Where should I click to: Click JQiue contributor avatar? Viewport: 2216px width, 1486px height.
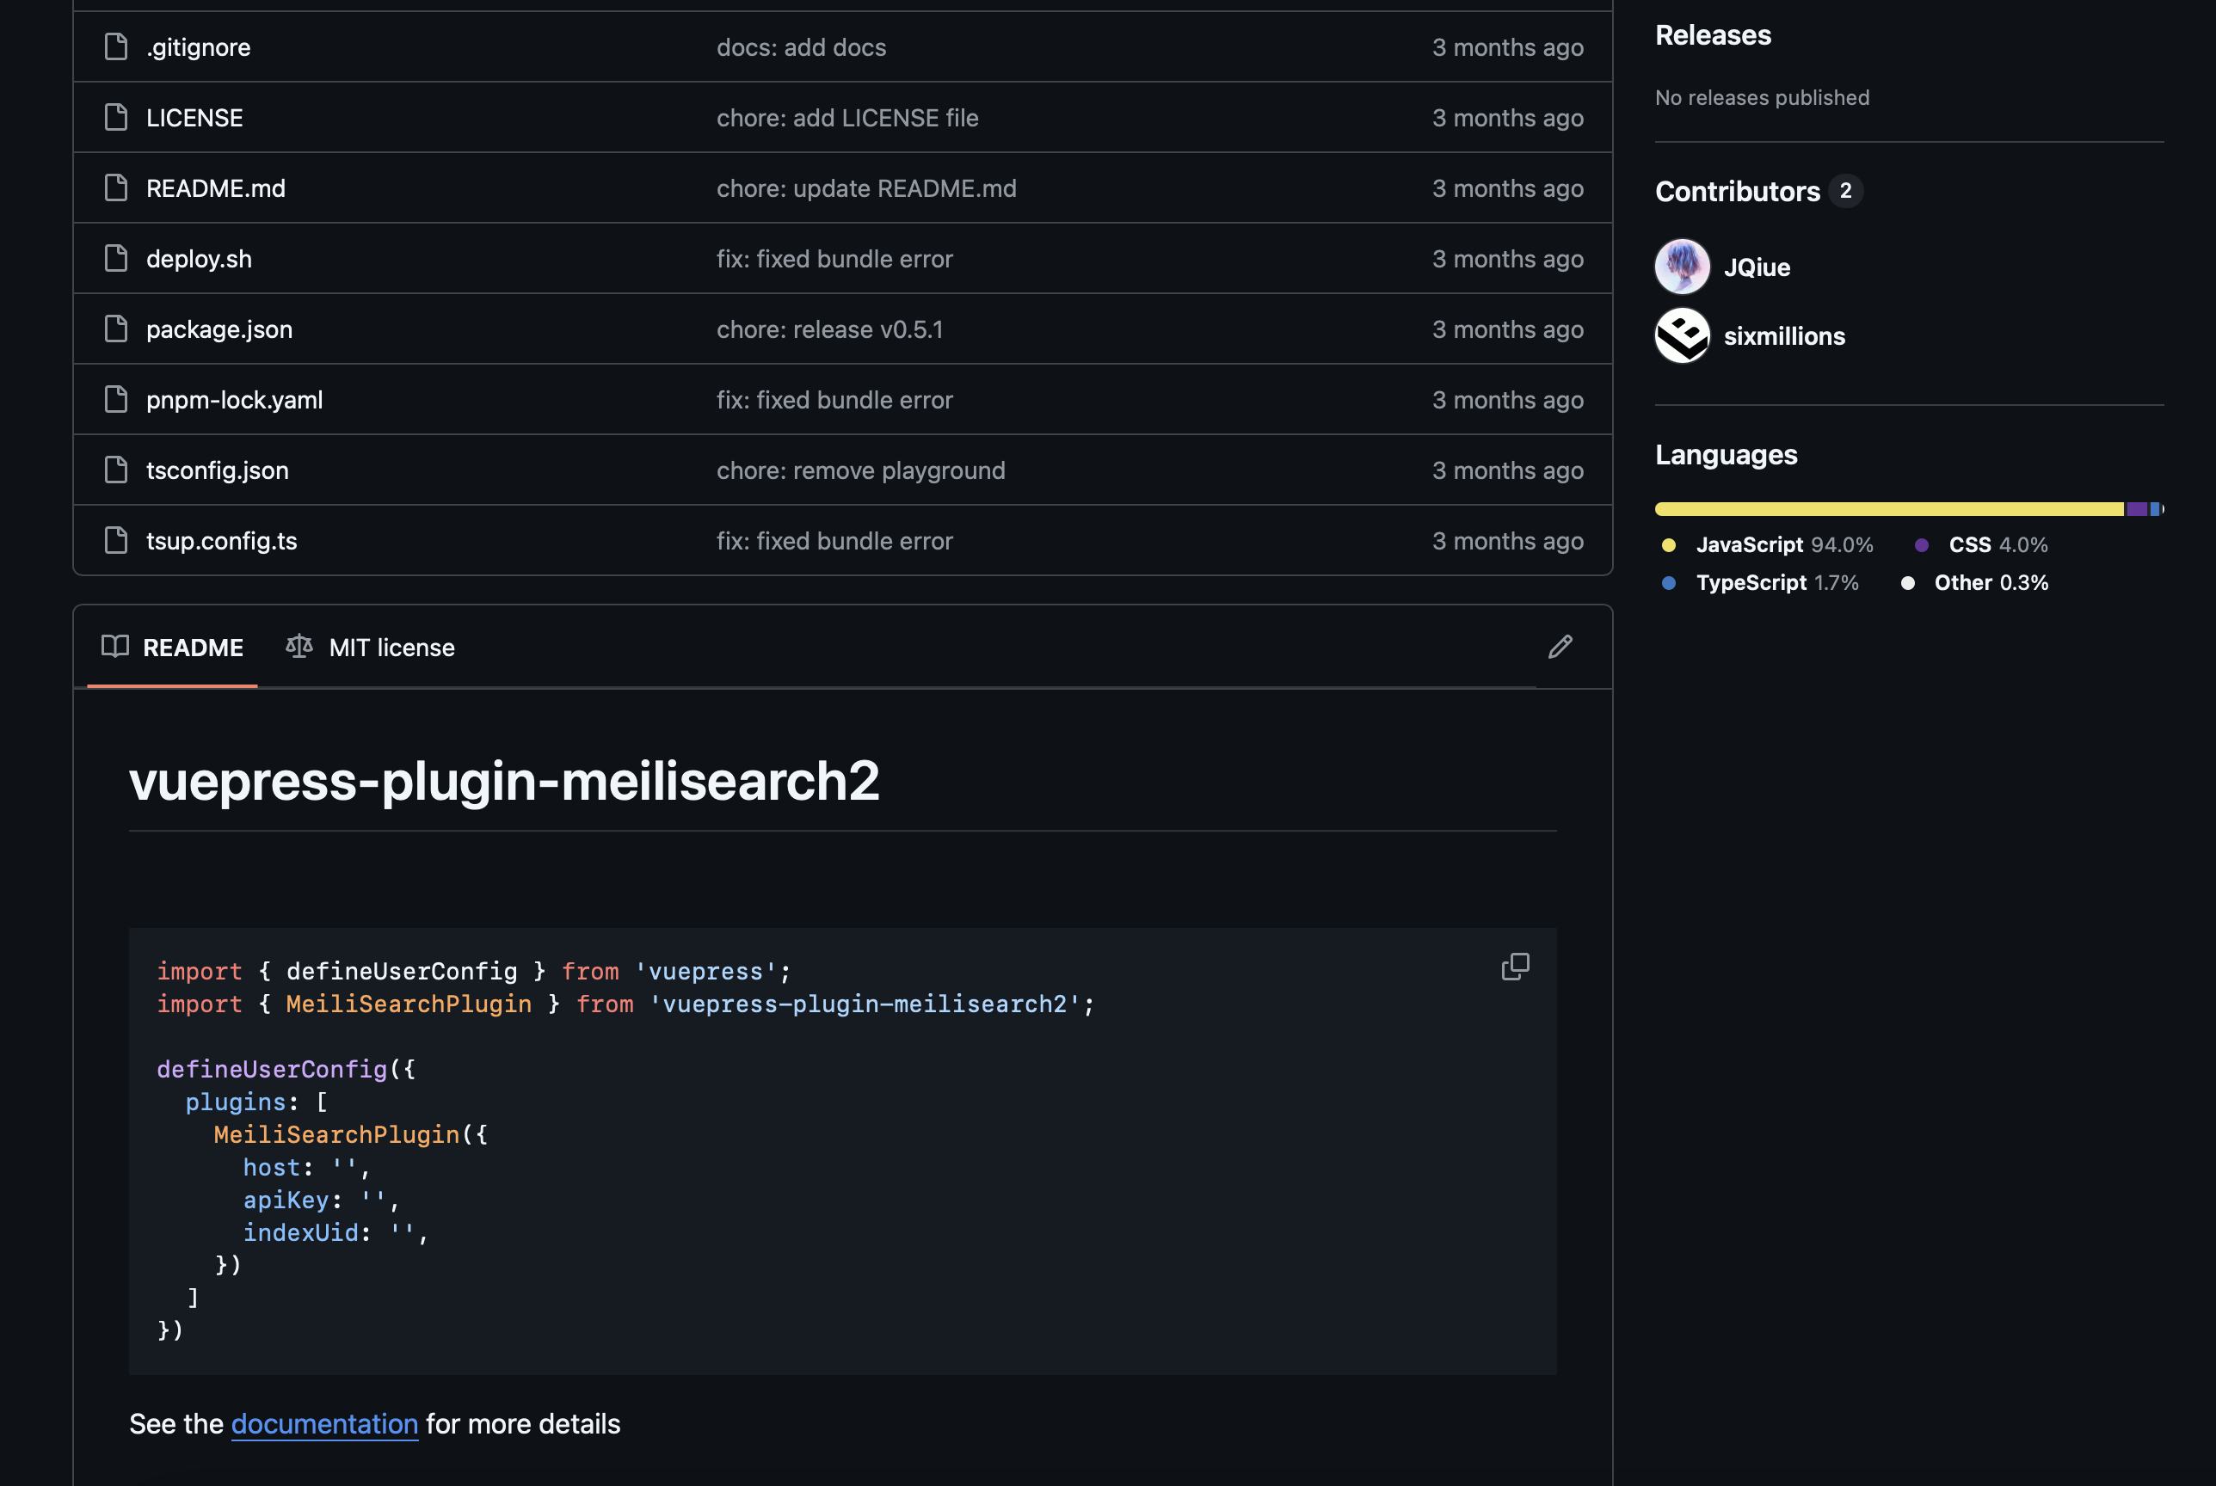(x=1682, y=267)
